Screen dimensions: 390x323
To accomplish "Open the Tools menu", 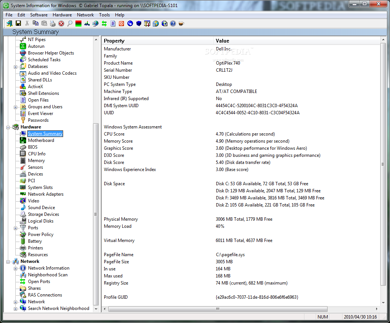I will pyautogui.click(x=104, y=15).
